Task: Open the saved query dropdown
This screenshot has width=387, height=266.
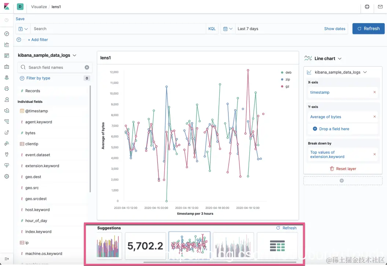Action: point(23,29)
